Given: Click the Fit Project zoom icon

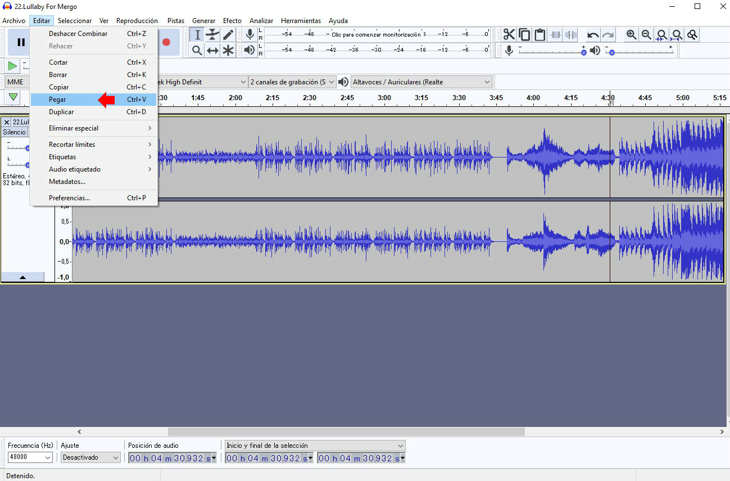Looking at the screenshot, I should tap(677, 35).
